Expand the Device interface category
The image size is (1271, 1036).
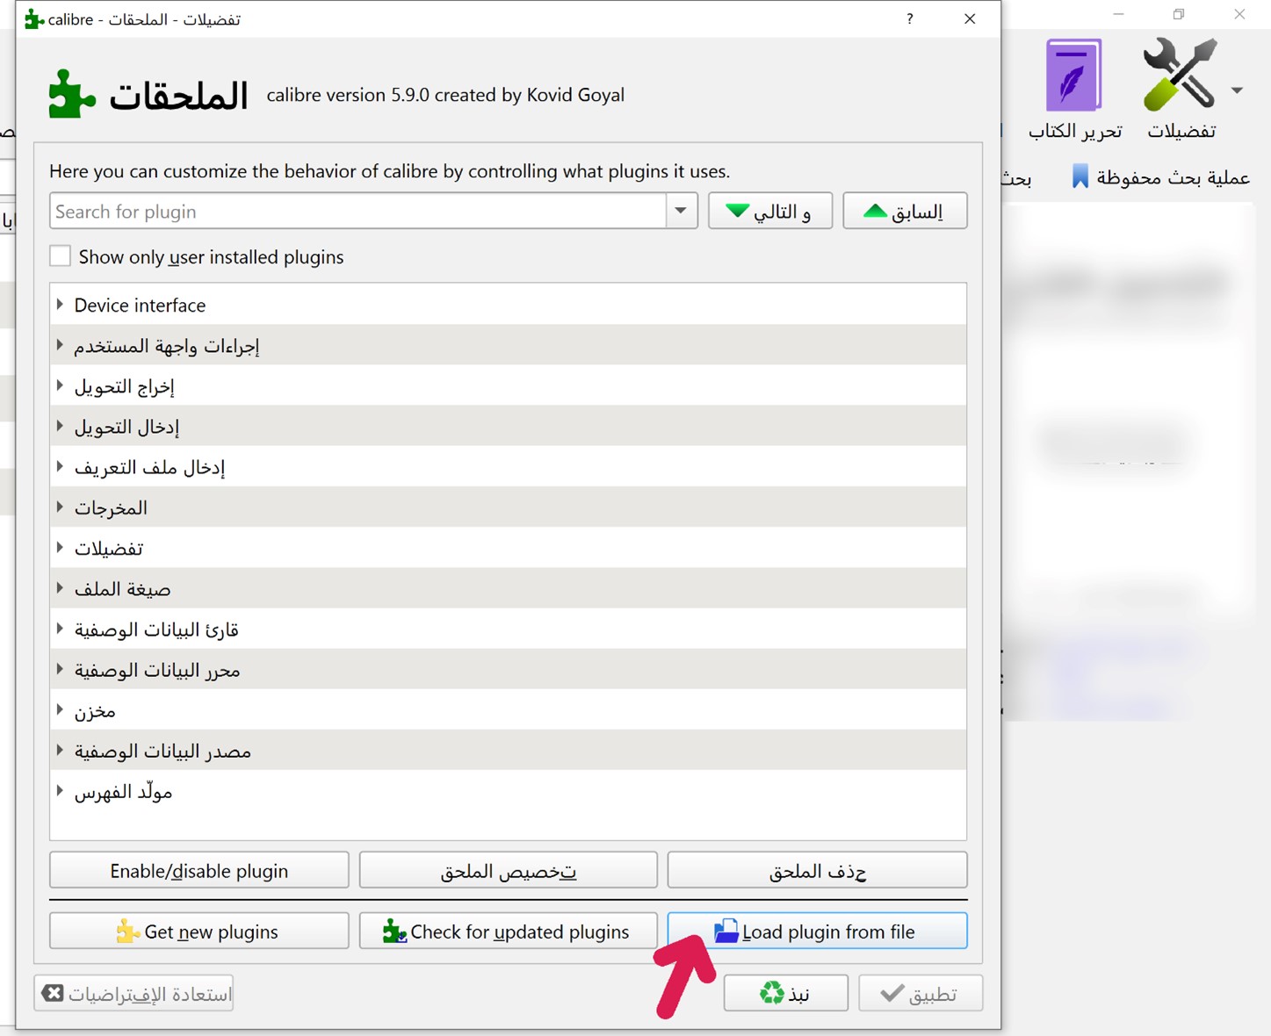point(60,305)
